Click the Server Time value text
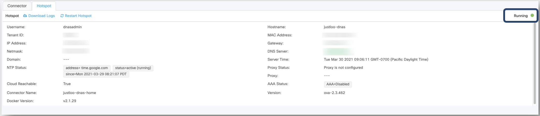540x116 pixels. [x=376, y=60]
